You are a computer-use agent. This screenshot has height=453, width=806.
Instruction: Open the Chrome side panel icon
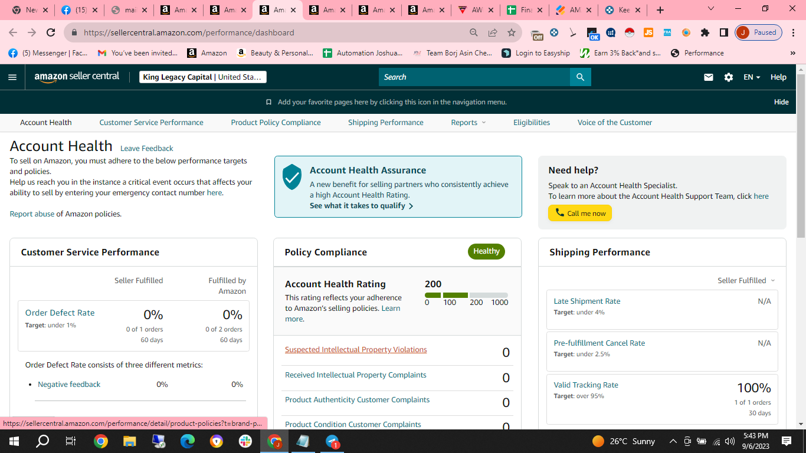click(x=724, y=32)
